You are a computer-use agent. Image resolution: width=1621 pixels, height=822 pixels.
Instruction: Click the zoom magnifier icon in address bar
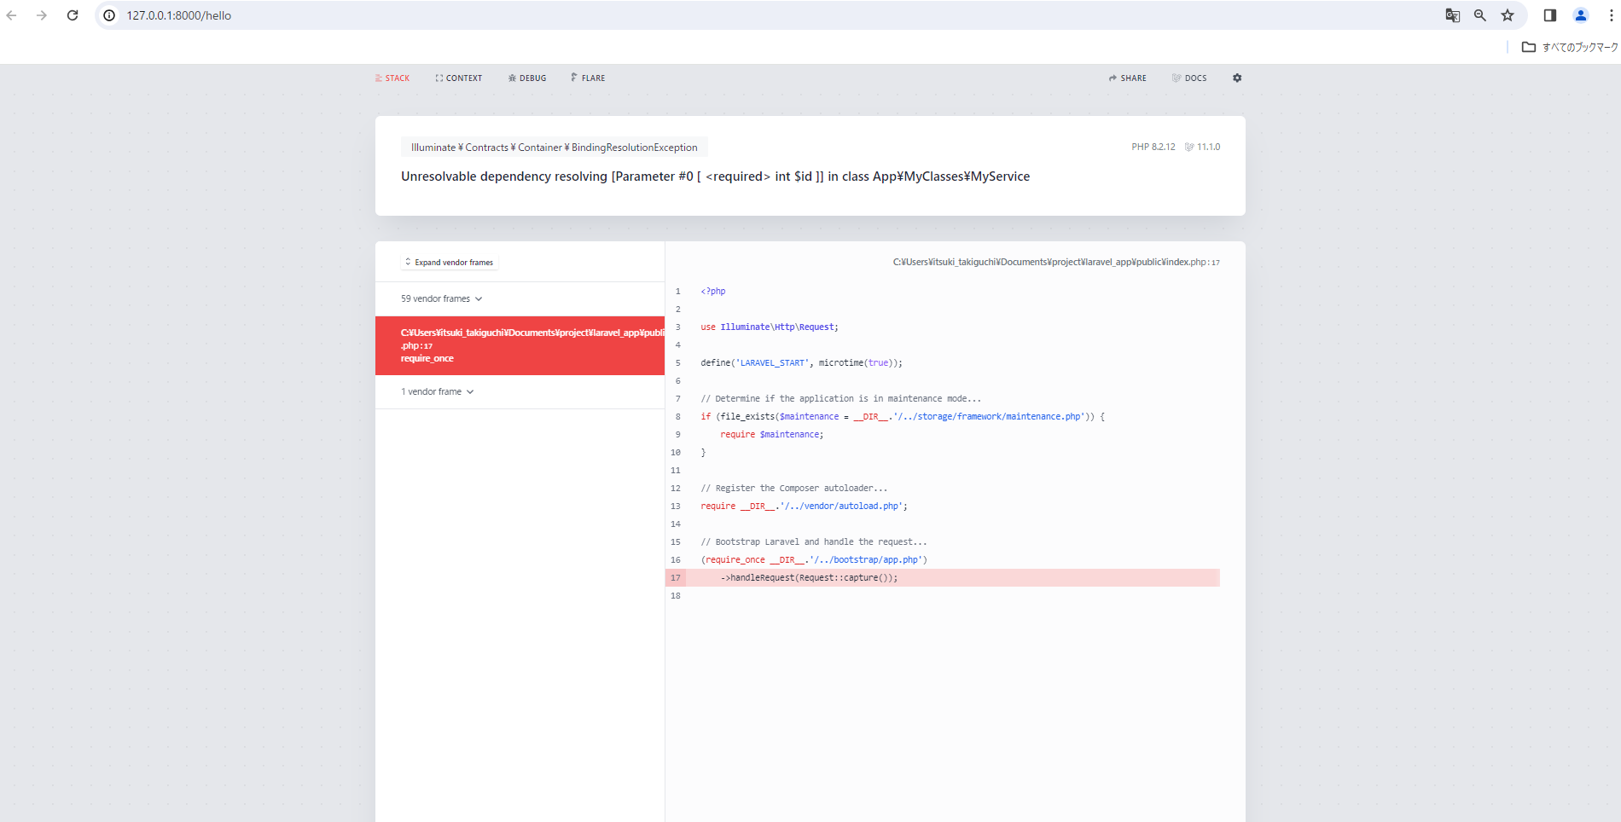tap(1480, 15)
